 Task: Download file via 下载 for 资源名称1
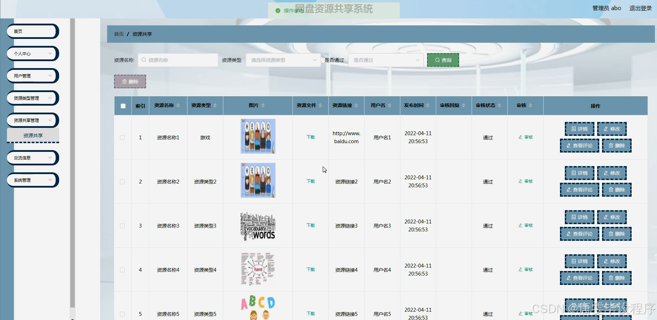pos(311,137)
